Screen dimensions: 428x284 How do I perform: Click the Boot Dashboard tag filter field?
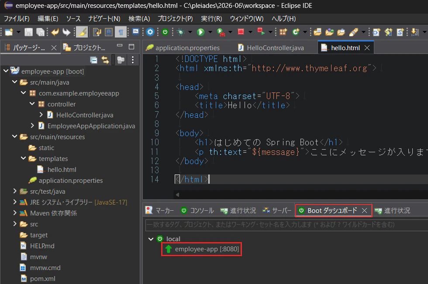tap(286, 225)
